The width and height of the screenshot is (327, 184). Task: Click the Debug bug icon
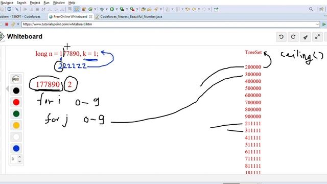click(102, 9)
